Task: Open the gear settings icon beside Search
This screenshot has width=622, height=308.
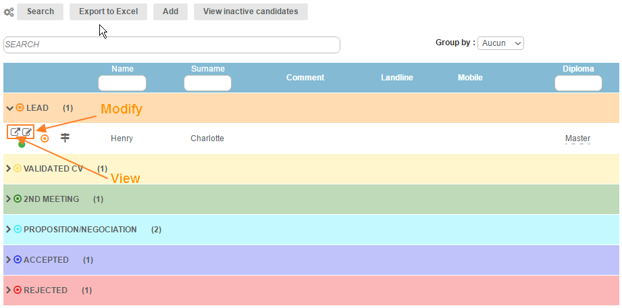Action: click(9, 11)
